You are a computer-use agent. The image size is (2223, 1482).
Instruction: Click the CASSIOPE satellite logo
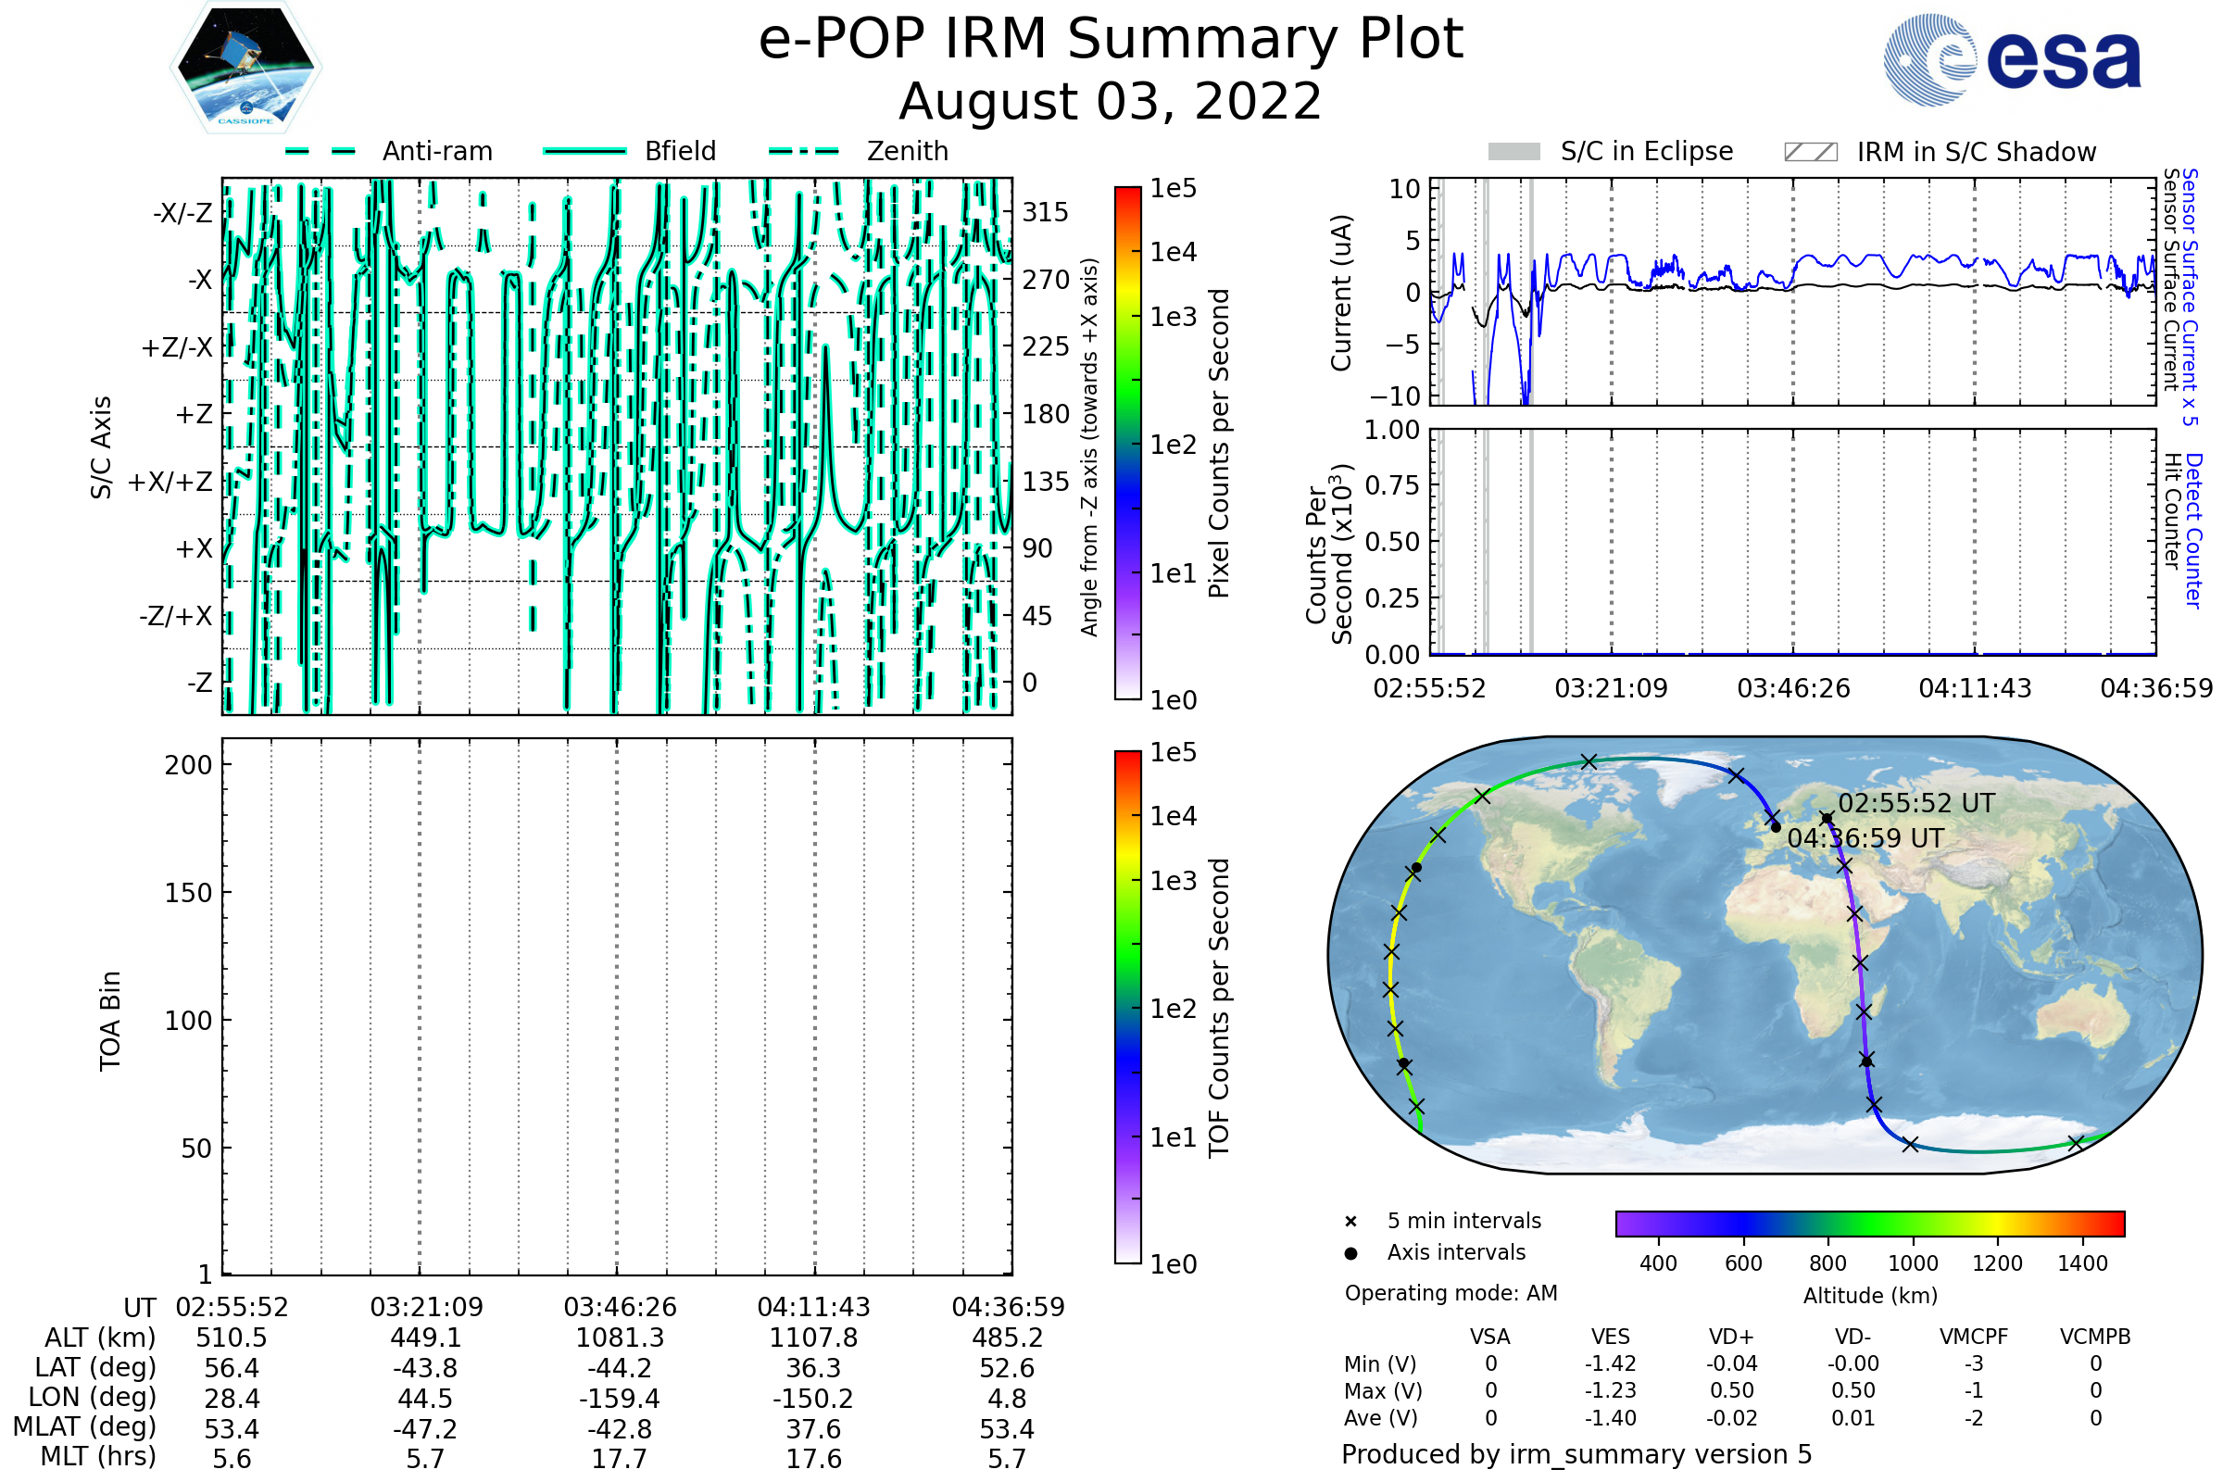coord(245,68)
